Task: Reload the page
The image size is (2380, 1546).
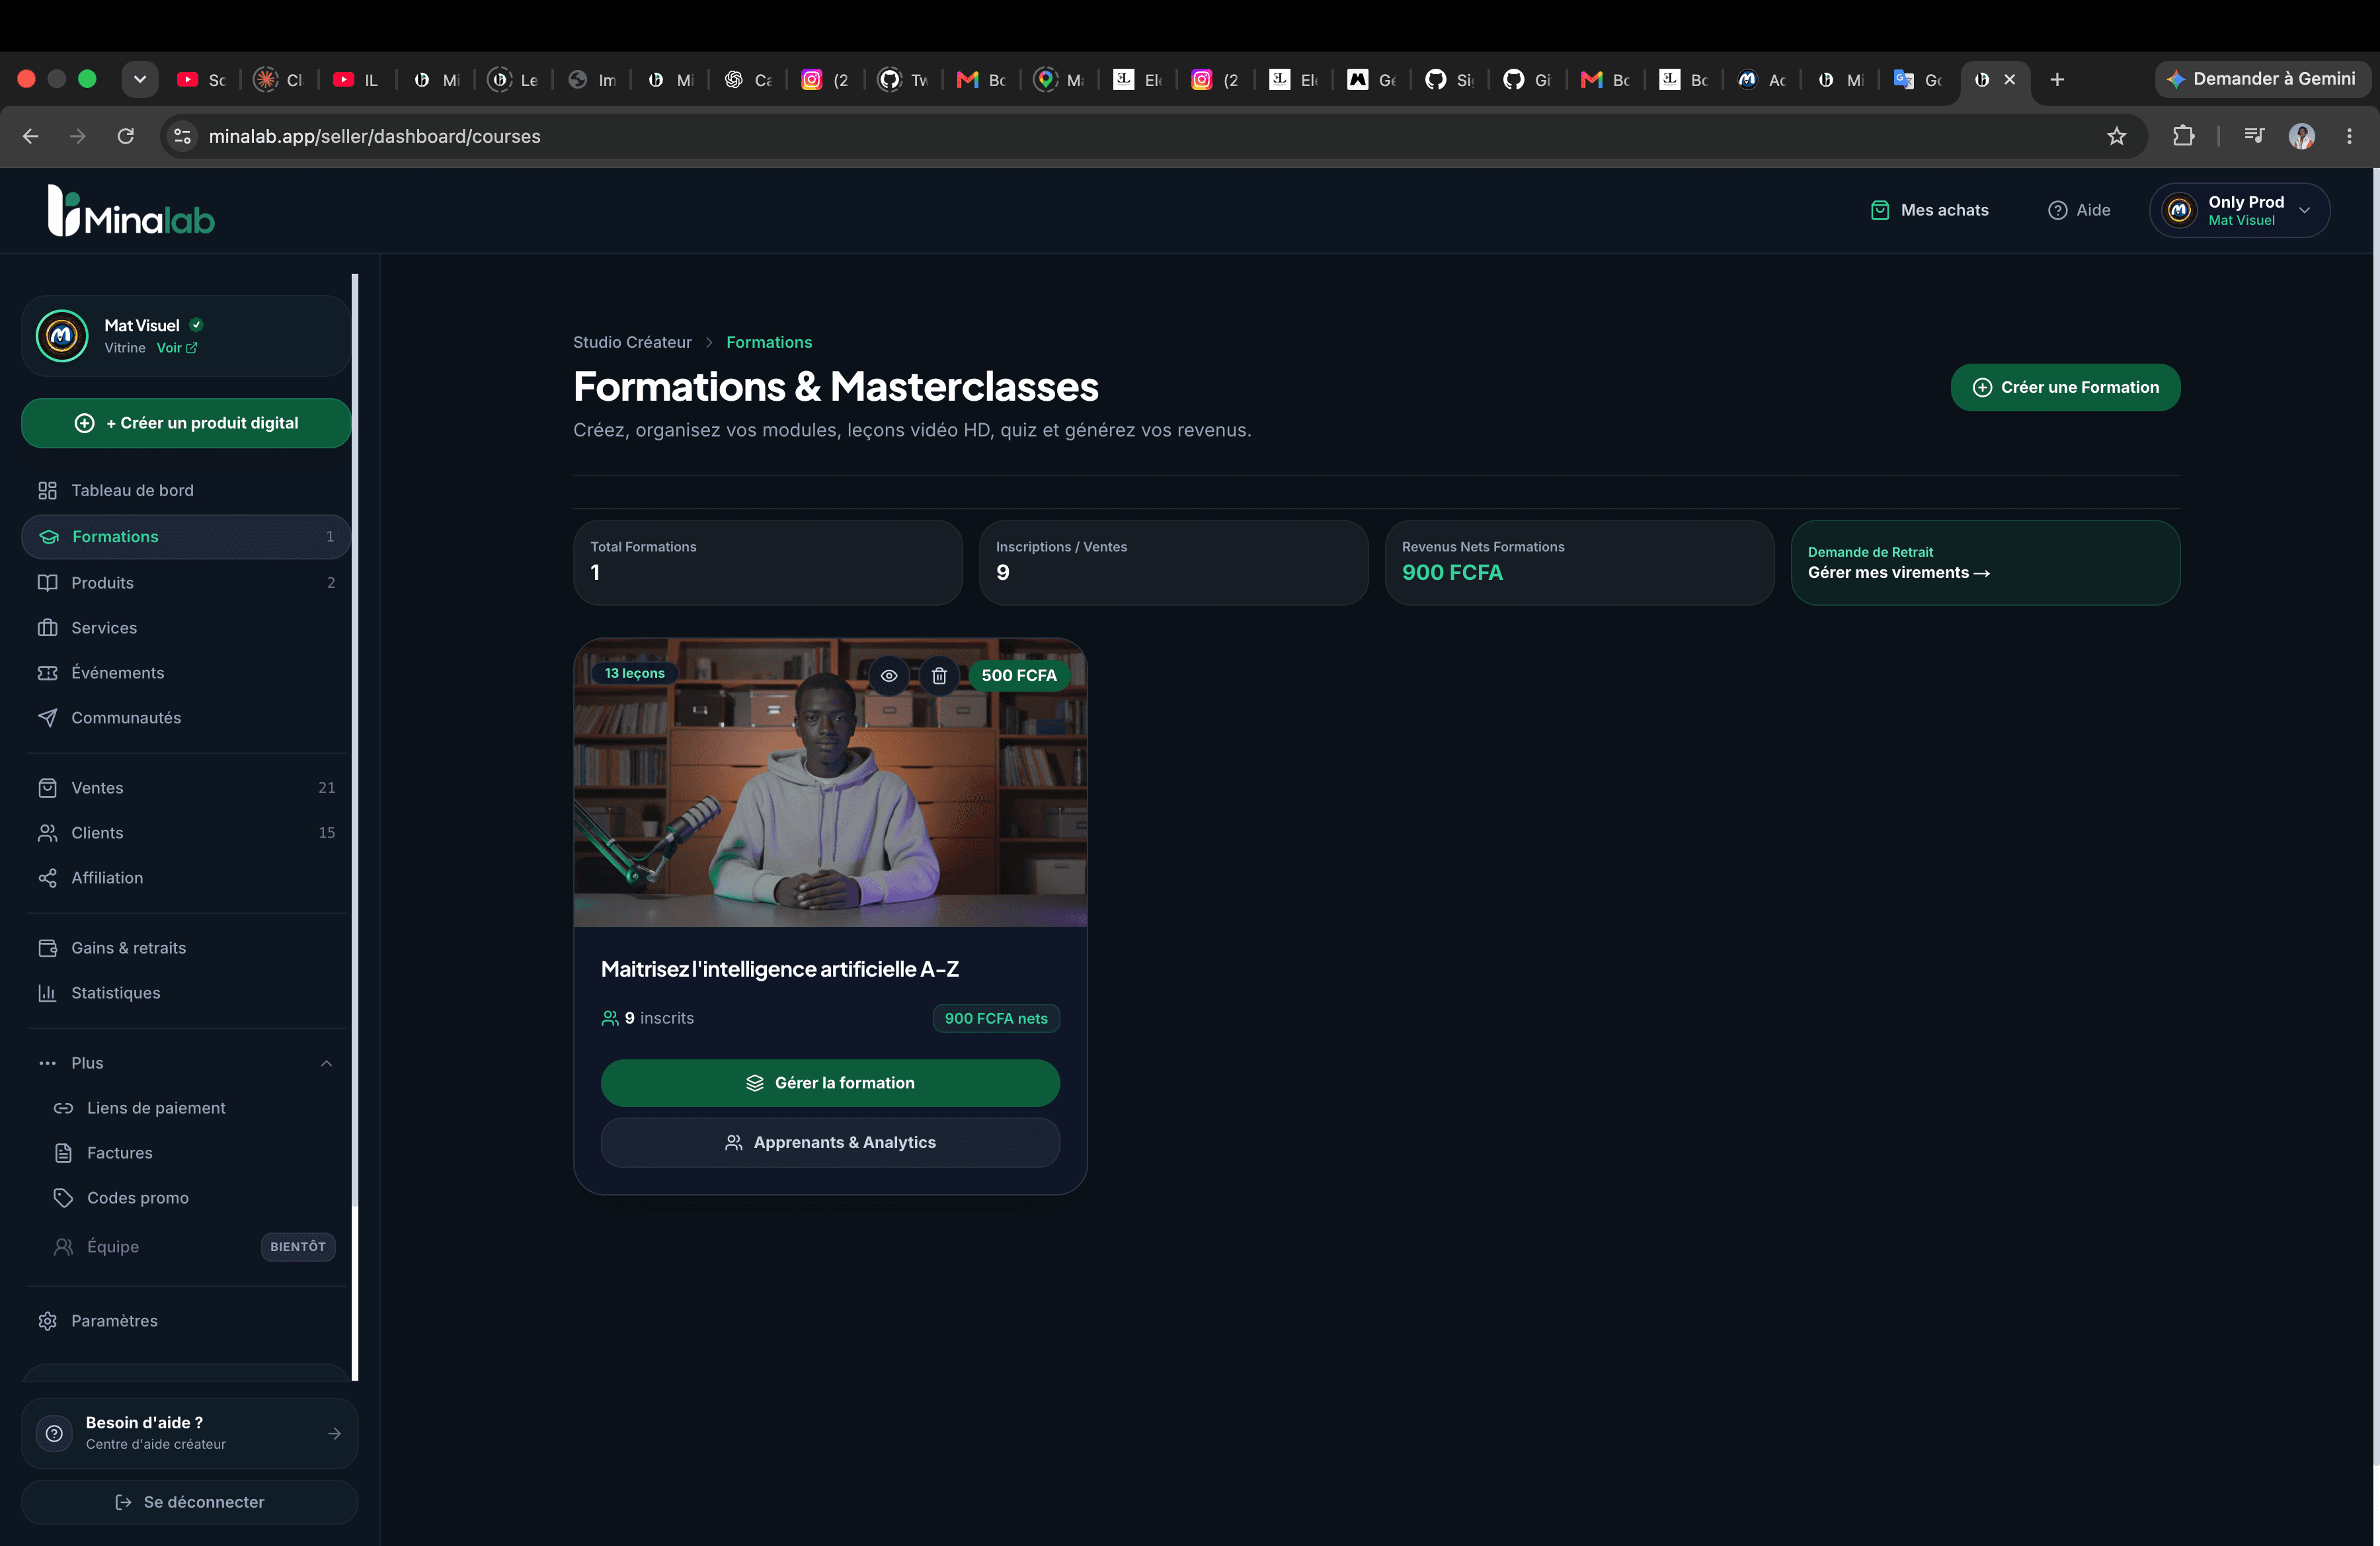Action: pyautogui.click(x=126, y=136)
